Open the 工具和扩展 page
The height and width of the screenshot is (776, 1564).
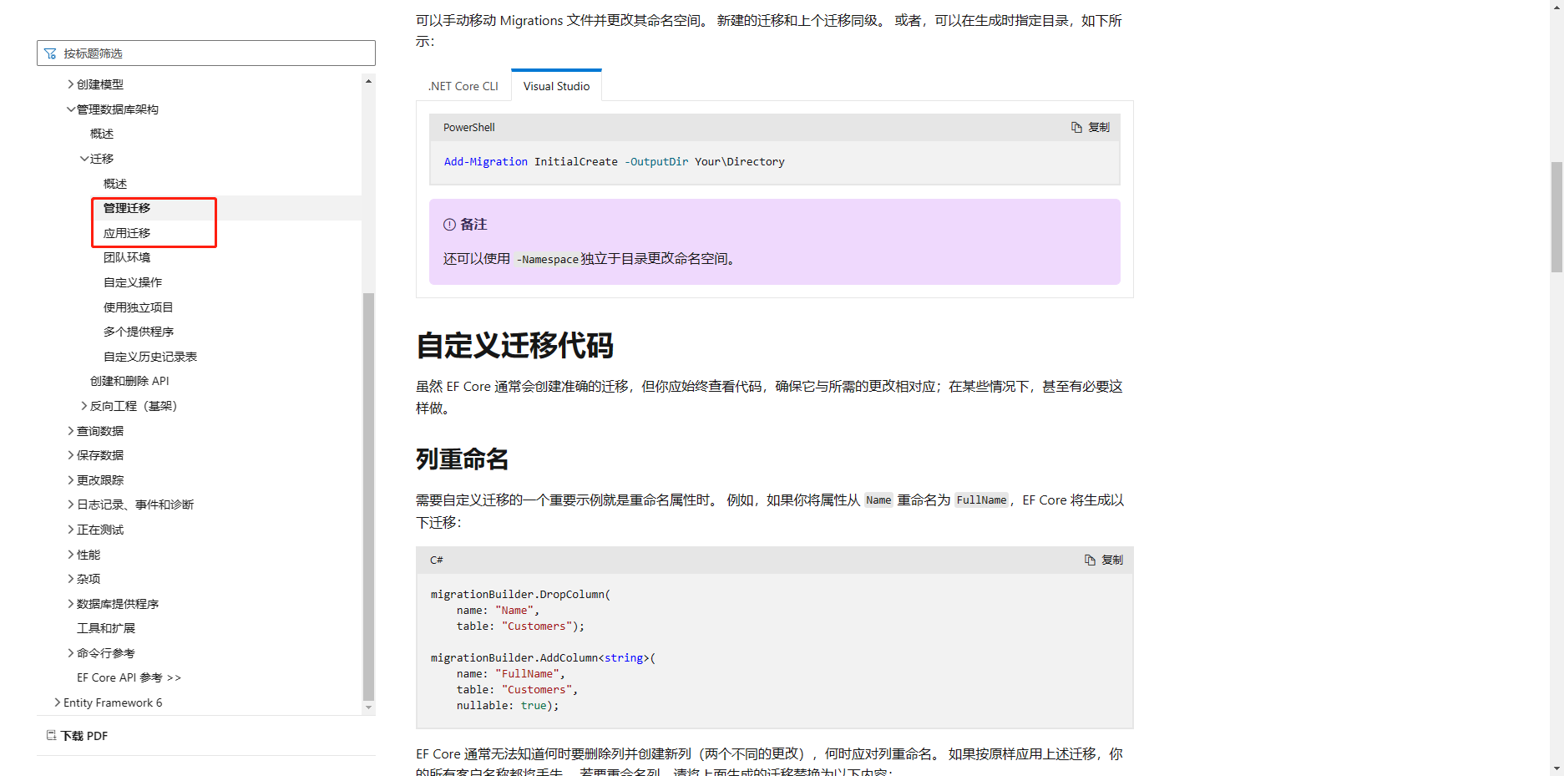click(106, 628)
